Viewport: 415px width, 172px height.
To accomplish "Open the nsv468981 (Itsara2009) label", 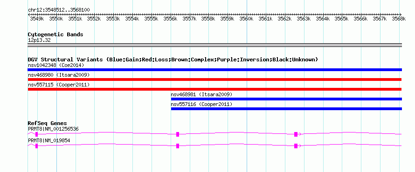I will 201,94.
